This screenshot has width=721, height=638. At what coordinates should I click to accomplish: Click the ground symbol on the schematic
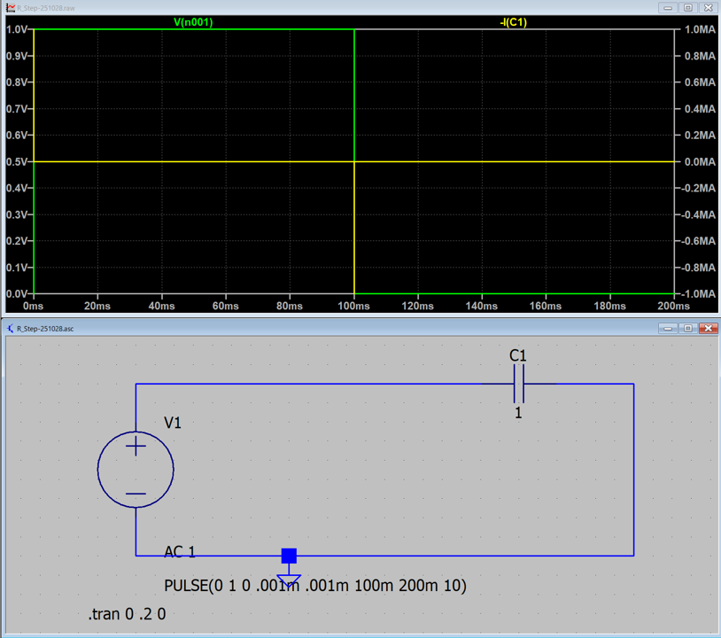[289, 581]
